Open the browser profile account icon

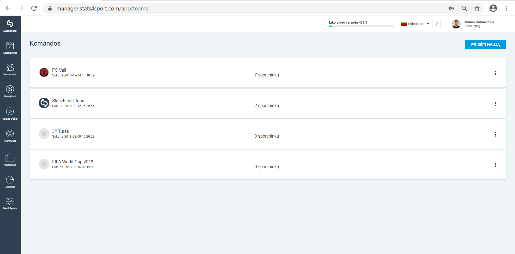point(493,8)
